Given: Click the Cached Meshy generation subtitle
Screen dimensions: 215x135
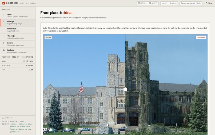Looking at the screenshot, I should pyautogui.click(x=74, y=18).
